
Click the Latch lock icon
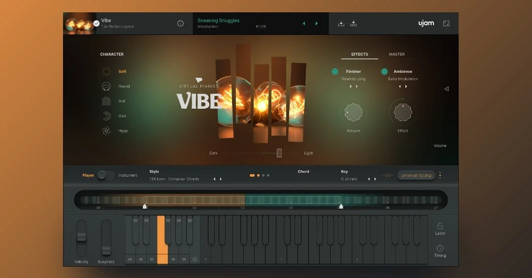point(440,226)
